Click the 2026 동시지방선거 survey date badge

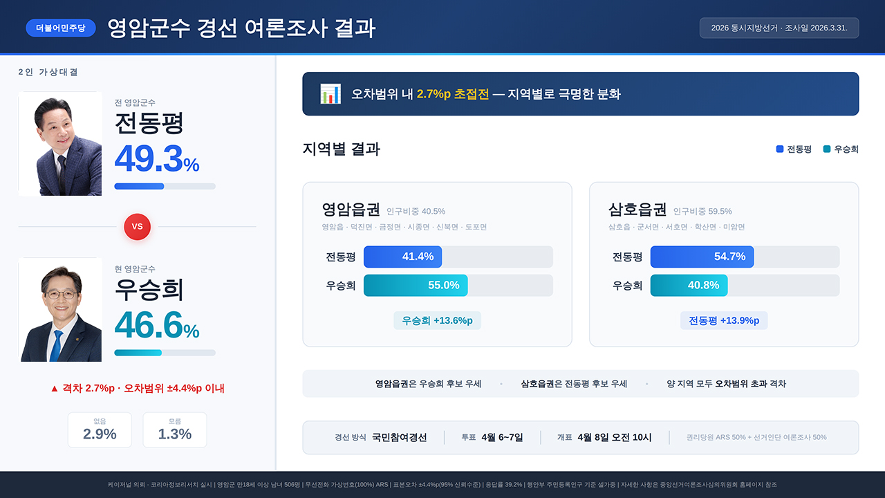[x=779, y=28]
